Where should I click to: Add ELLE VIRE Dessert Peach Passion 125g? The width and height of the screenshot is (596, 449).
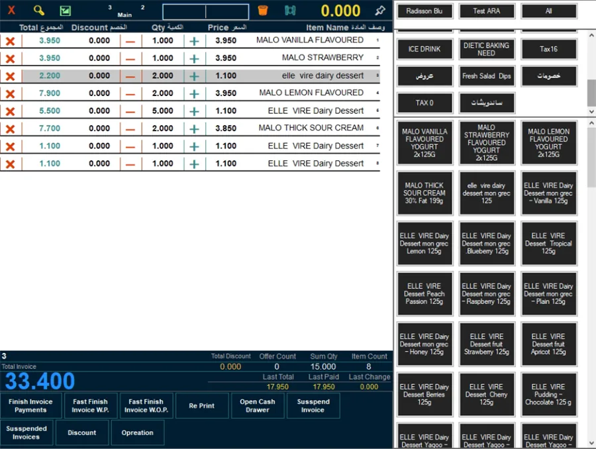[x=424, y=294]
